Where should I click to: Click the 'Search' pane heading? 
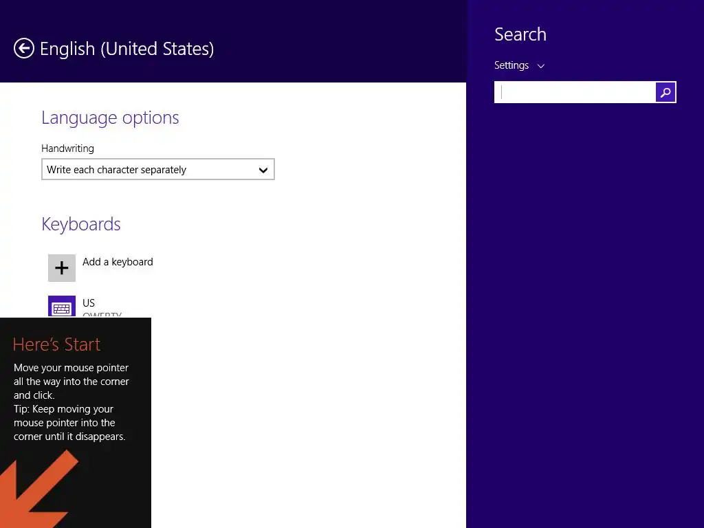coord(520,34)
